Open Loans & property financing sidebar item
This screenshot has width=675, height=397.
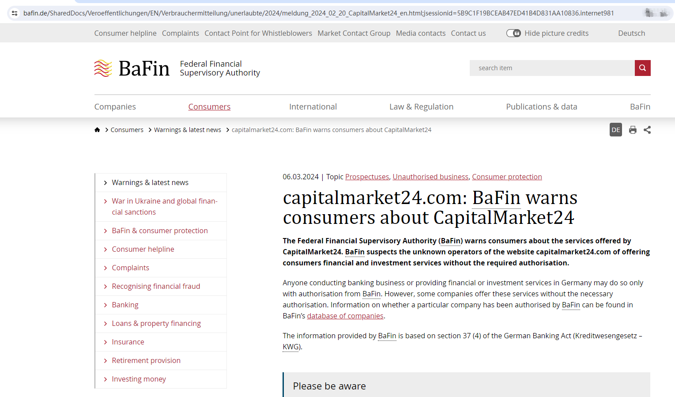[x=156, y=323]
